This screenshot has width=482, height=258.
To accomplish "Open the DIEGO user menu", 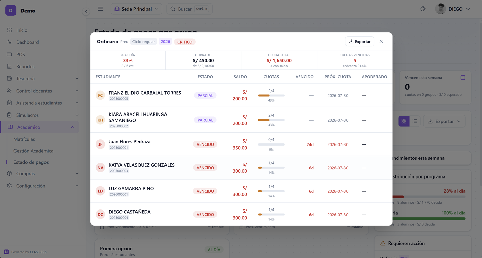I will coord(453,9).
